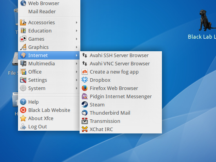Click the Graphics paintbrush icon

pyautogui.click(x=23, y=47)
